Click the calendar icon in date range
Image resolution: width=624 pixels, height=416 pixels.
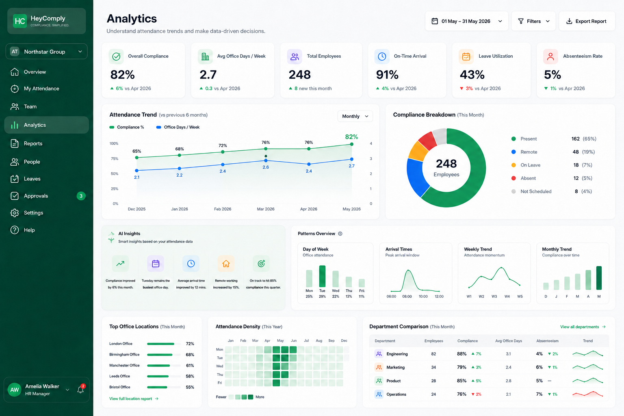[x=435, y=21]
